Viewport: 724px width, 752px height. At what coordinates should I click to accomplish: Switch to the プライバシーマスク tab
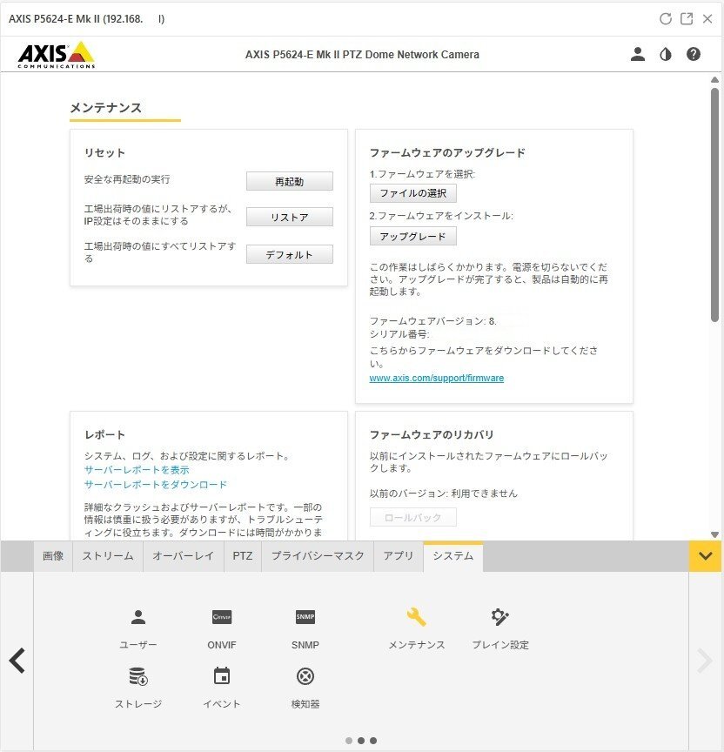(318, 556)
